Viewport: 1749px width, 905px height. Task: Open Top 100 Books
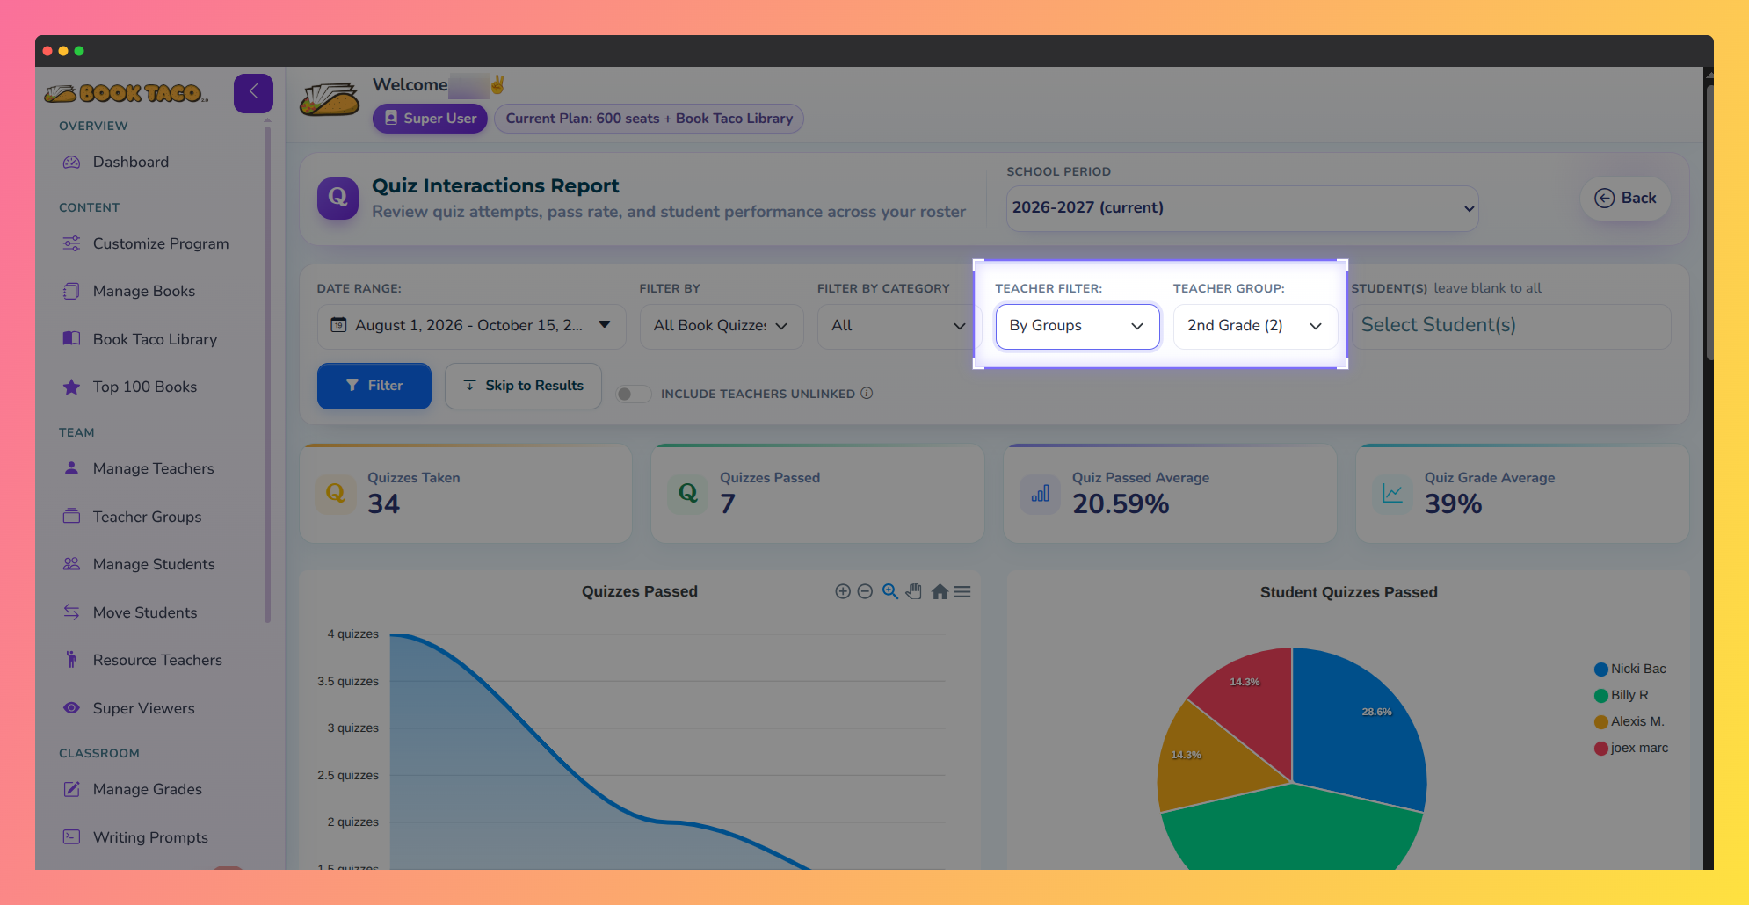144,387
